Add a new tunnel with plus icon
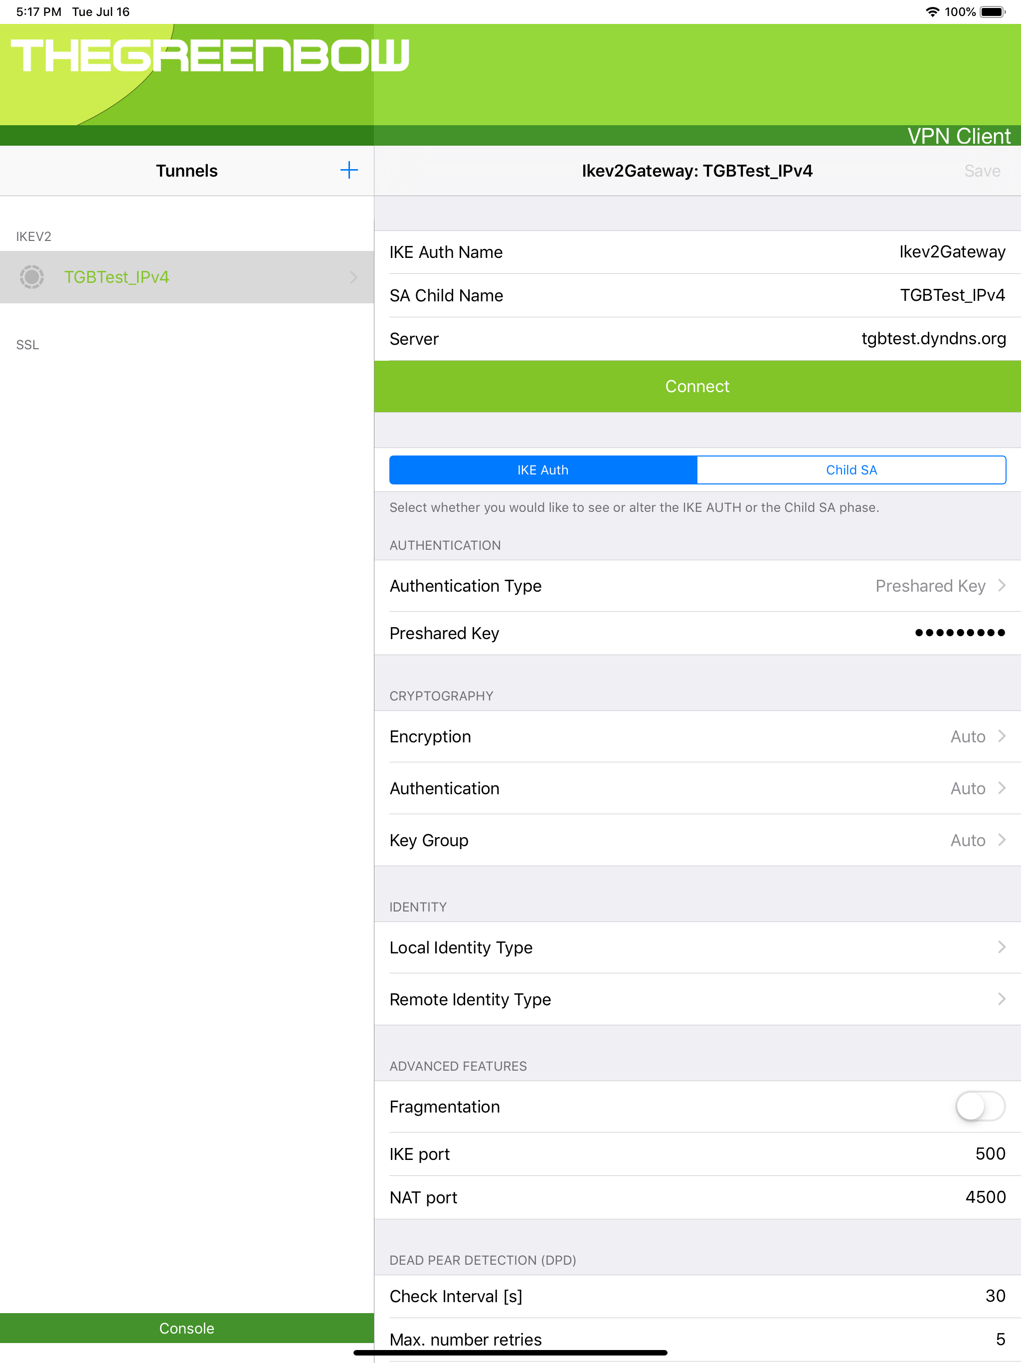Viewport: 1021px width, 1363px height. pos(349,170)
